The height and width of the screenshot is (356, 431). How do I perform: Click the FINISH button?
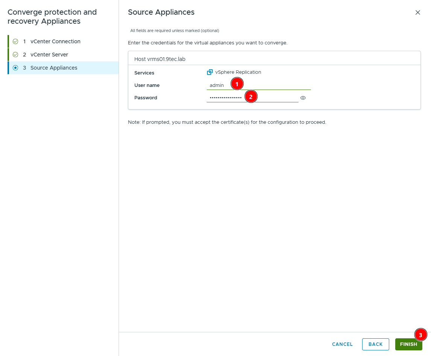point(408,344)
